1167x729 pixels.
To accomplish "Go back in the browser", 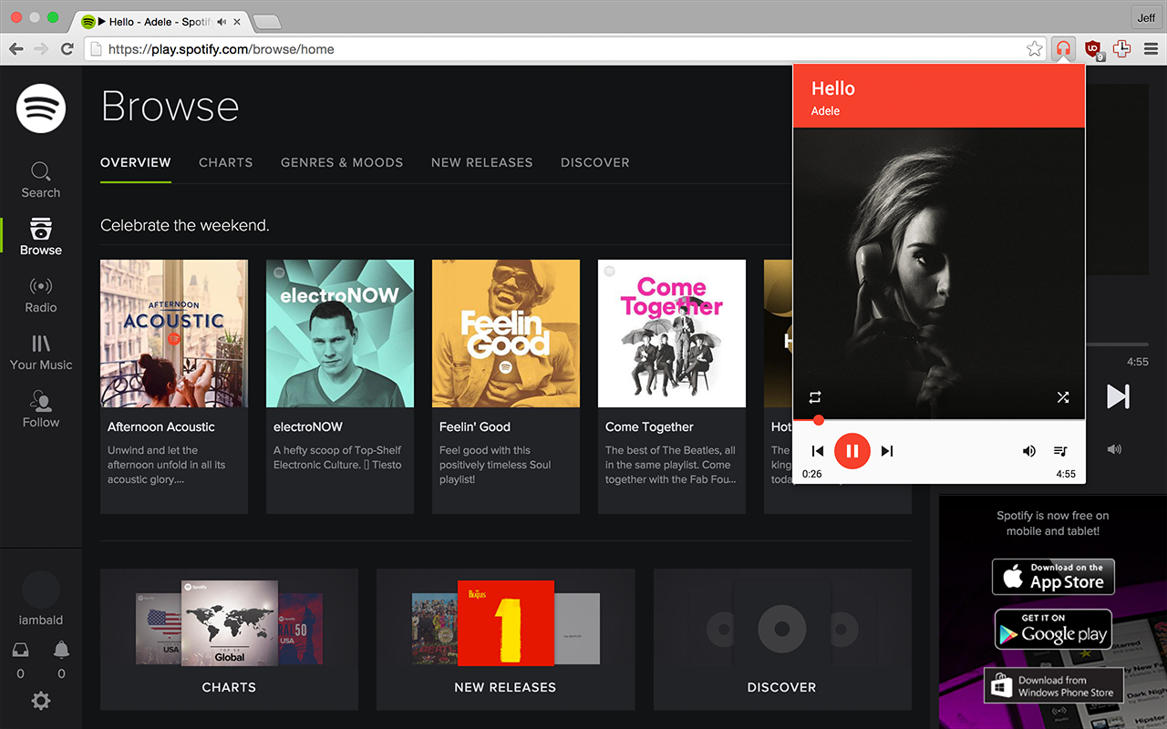I will 16,49.
